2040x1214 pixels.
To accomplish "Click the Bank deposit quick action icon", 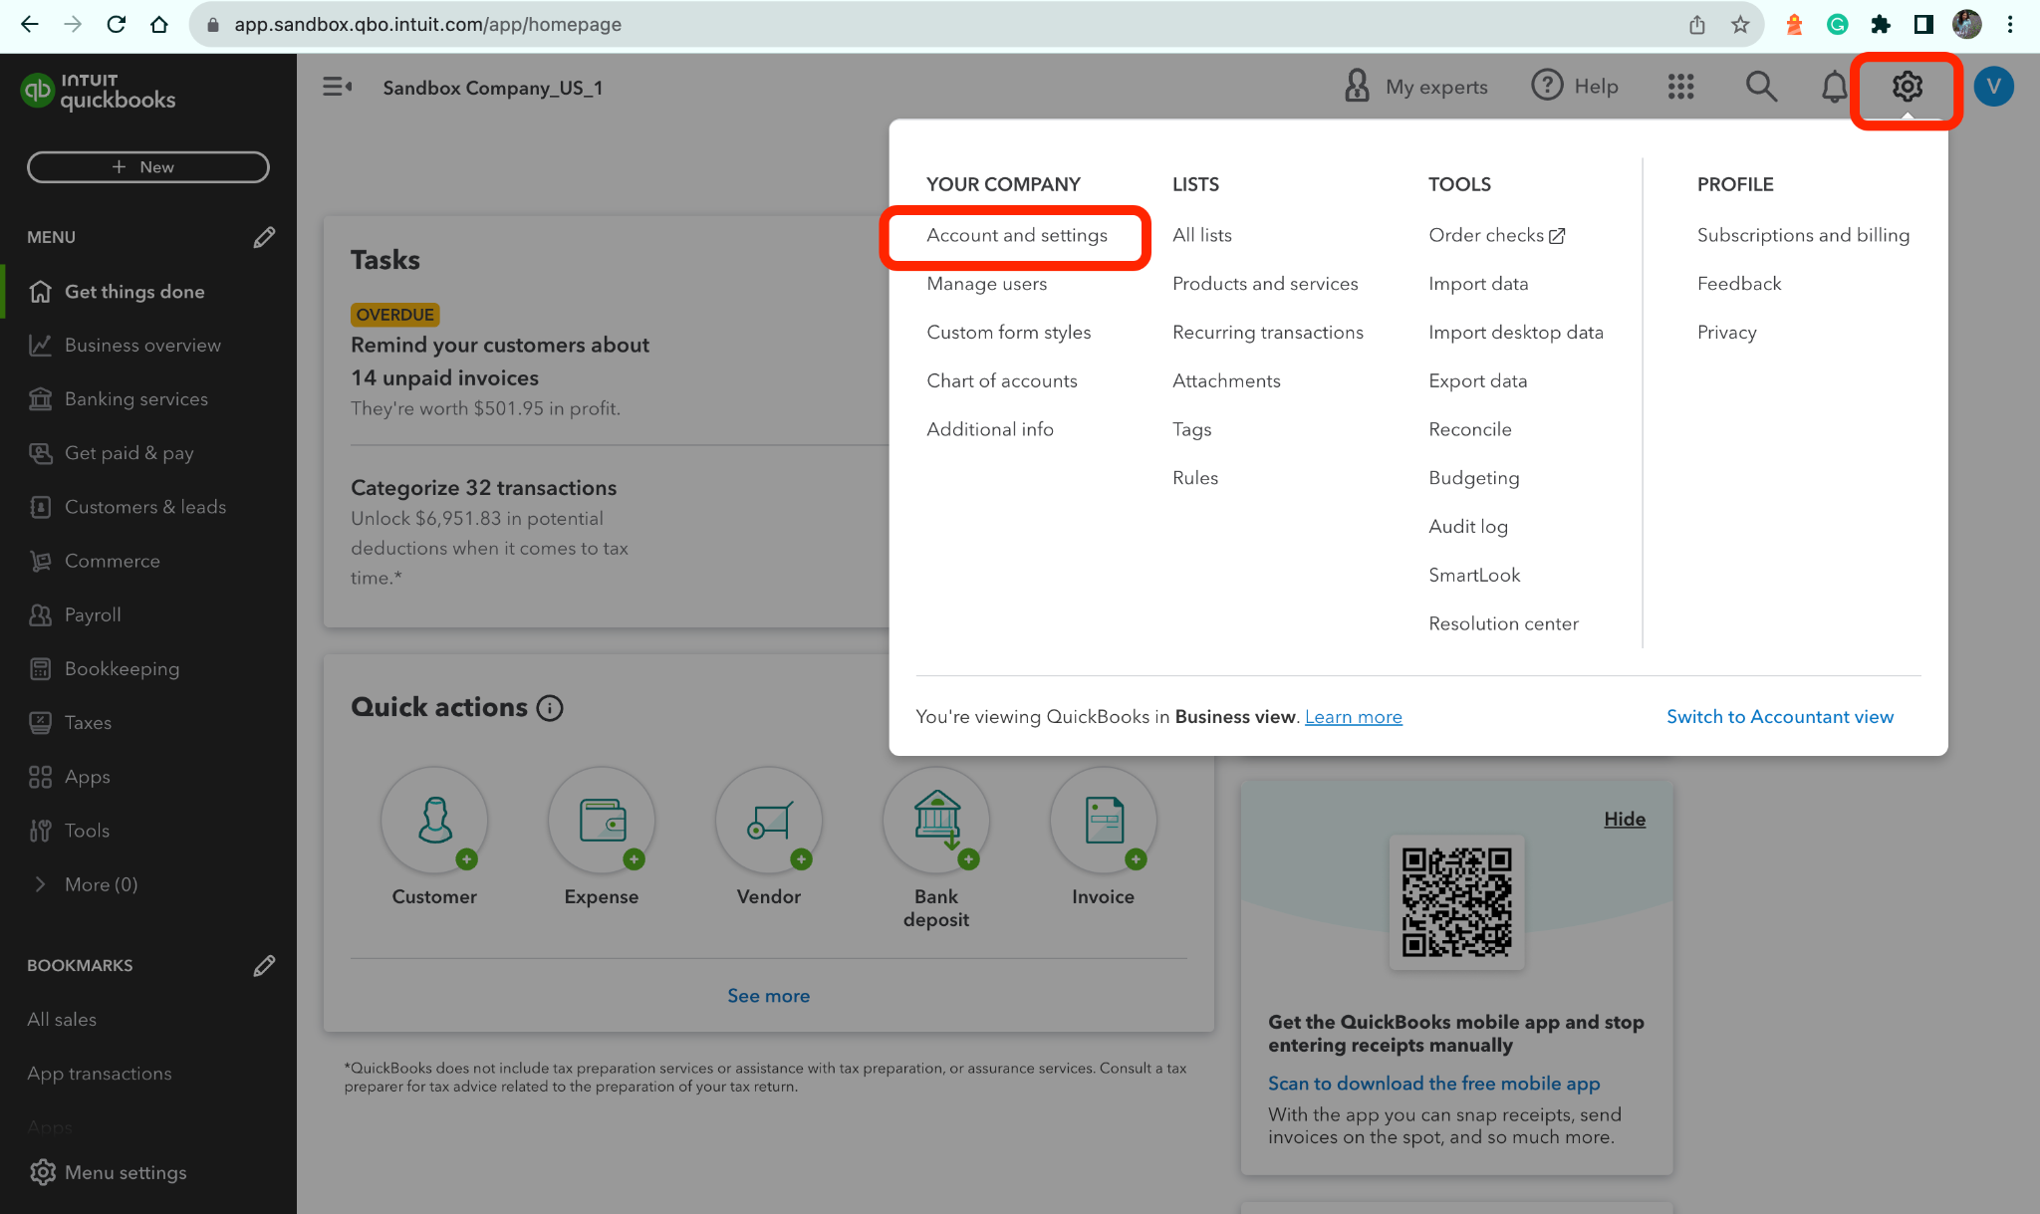I will pyautogui.click(x=936, y=820).
